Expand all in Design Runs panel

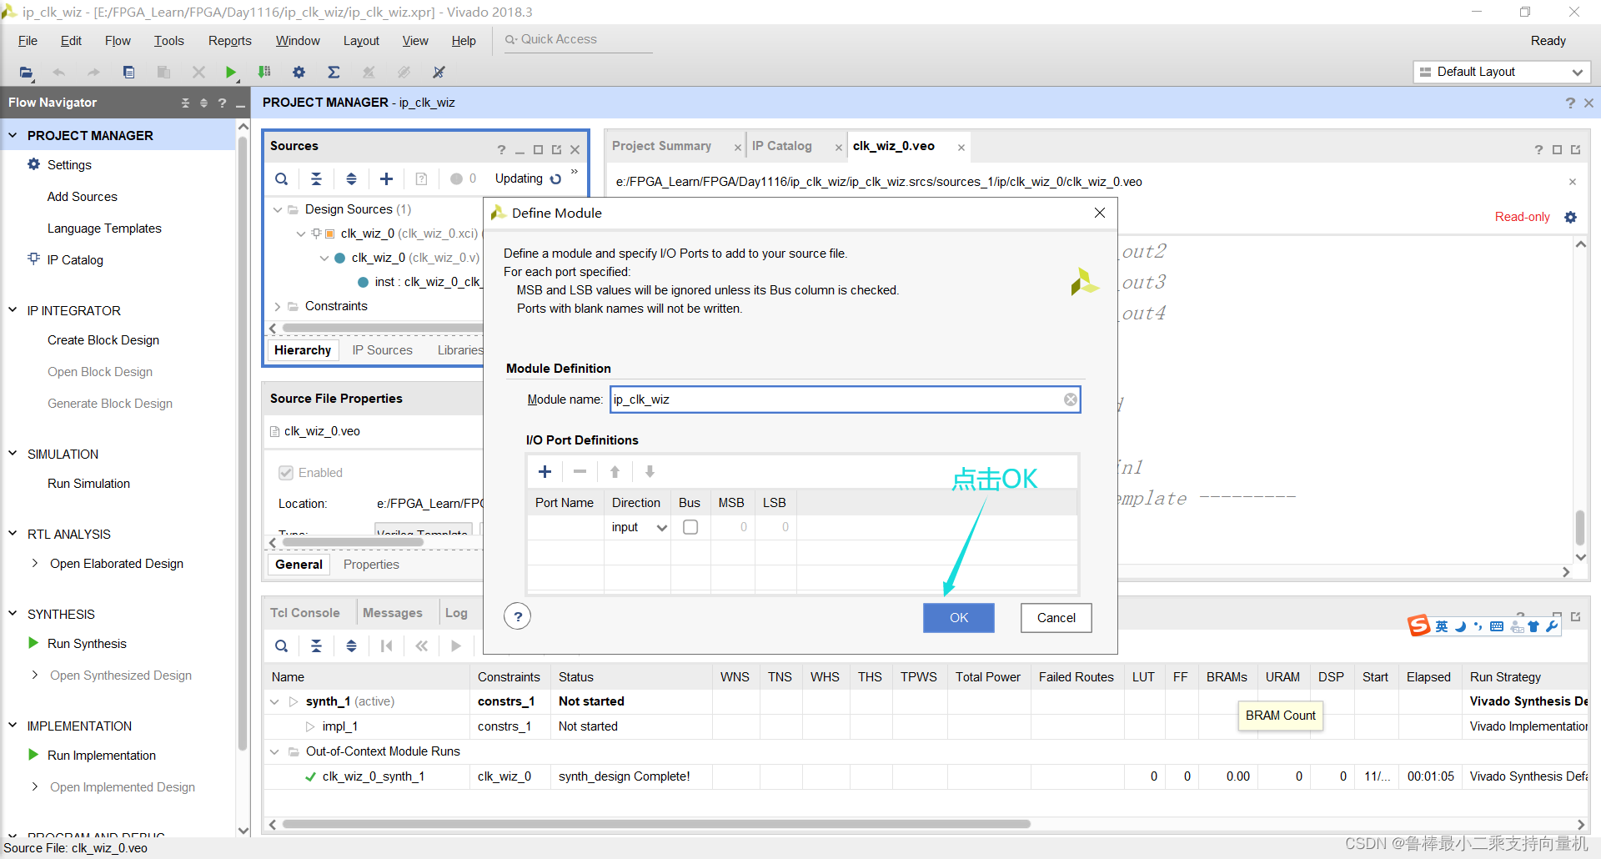coord(351,646)
